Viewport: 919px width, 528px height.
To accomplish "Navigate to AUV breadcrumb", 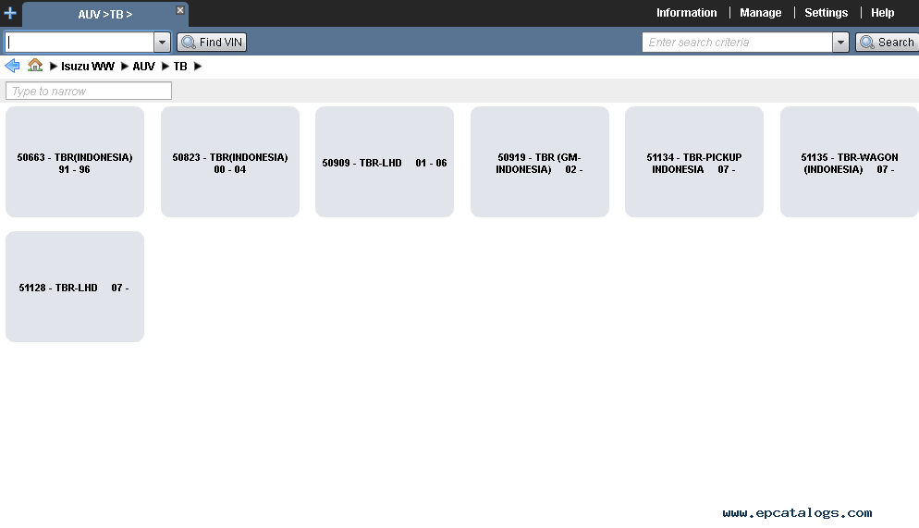I will pyautogui.click(x=143, y=67).
